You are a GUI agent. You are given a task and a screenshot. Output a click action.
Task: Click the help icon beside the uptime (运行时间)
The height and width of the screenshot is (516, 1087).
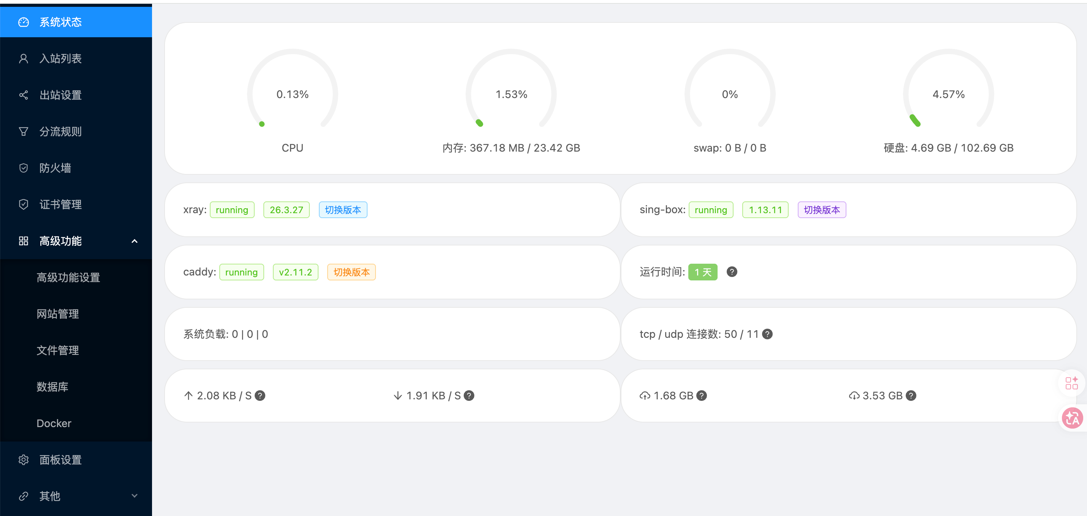pyautogui.click(x=732, y=272)
